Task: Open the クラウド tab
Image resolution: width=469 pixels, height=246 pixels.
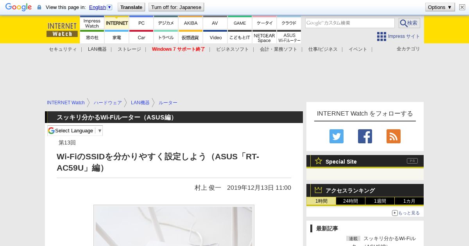Action: [289, 23]
